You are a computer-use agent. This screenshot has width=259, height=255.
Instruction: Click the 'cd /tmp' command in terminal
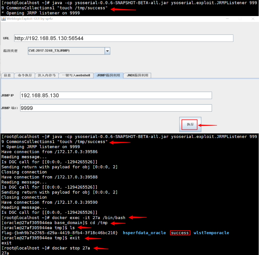point(99,223)
